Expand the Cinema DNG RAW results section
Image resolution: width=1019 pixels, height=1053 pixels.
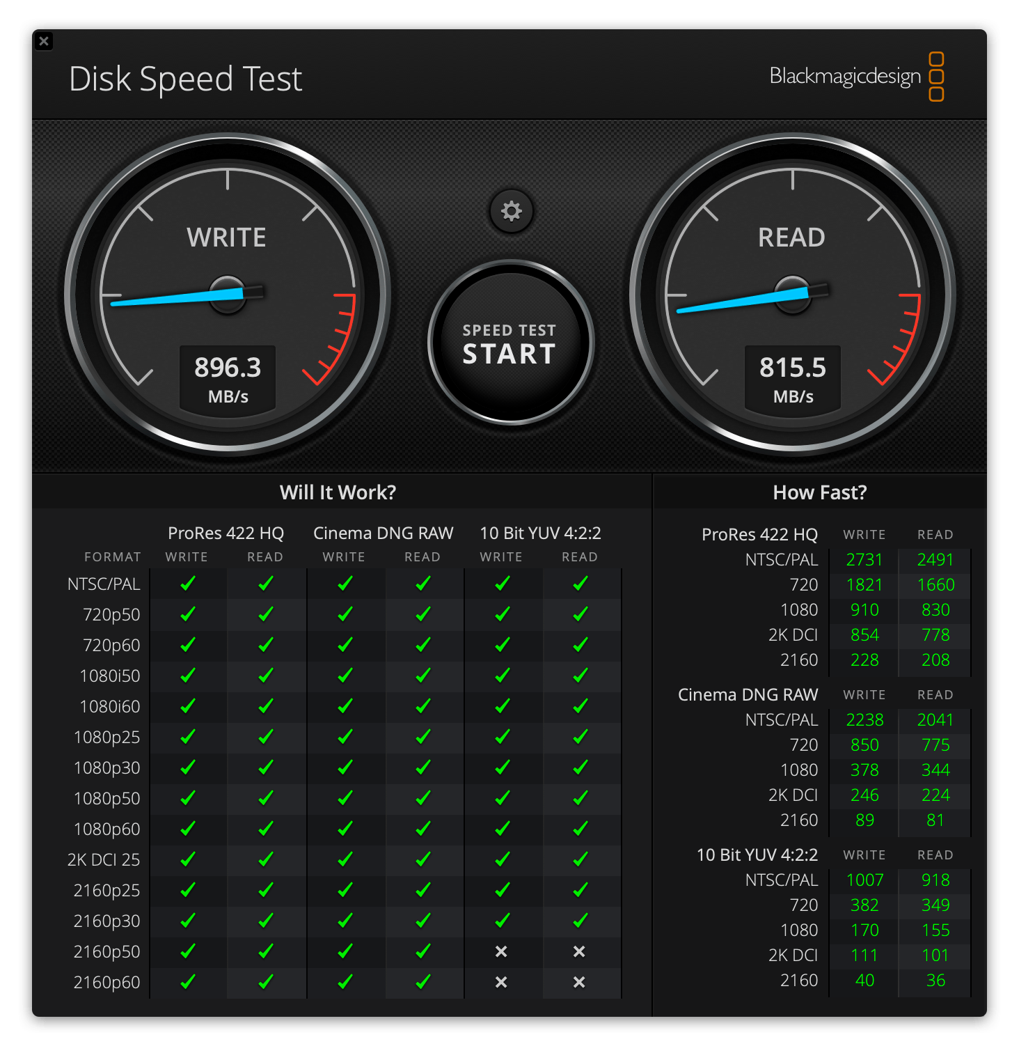tap(748, 694)
